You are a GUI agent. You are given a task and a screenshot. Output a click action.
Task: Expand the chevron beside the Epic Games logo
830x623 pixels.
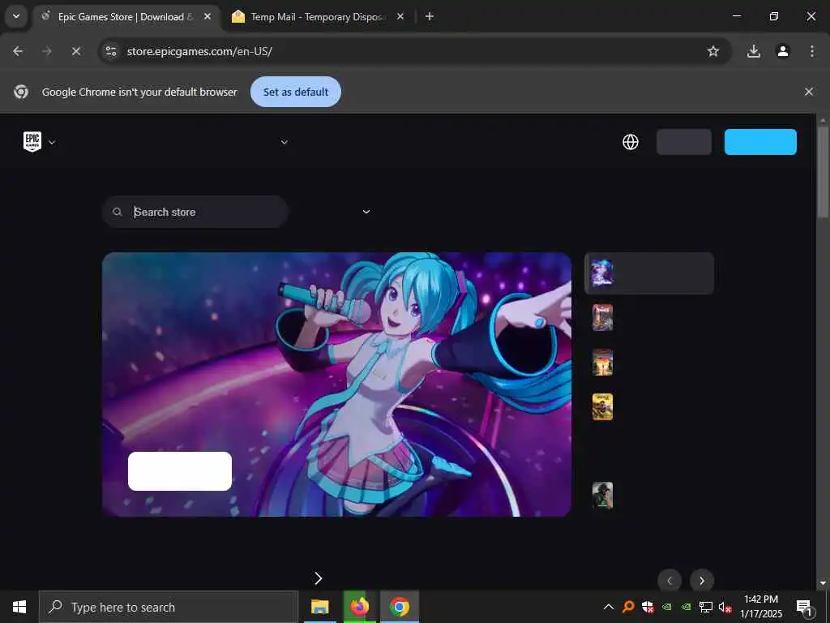52,143
